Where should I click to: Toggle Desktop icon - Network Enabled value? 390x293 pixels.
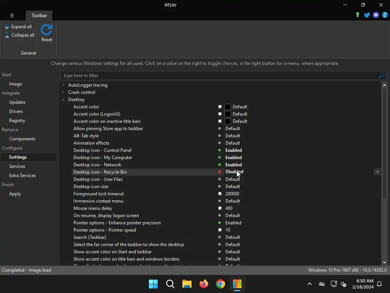click(x=233, y=165)
